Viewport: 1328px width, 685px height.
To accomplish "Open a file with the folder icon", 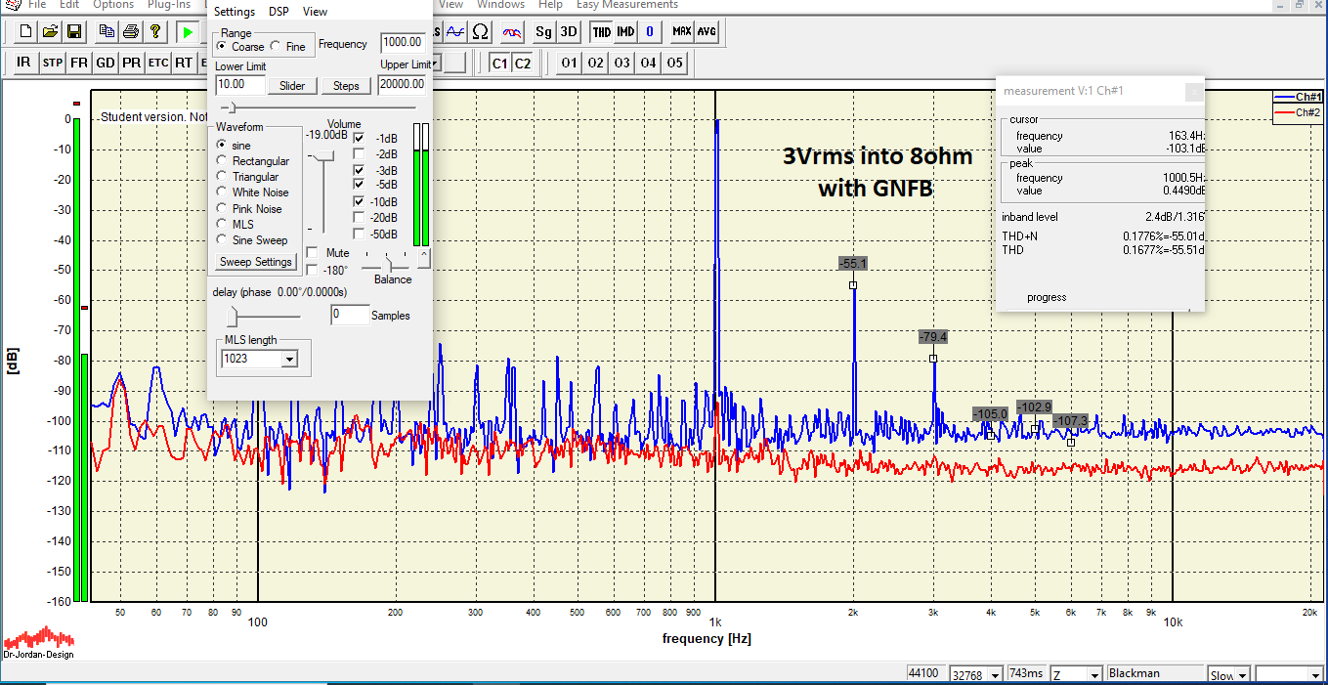I will pos(49,32).
